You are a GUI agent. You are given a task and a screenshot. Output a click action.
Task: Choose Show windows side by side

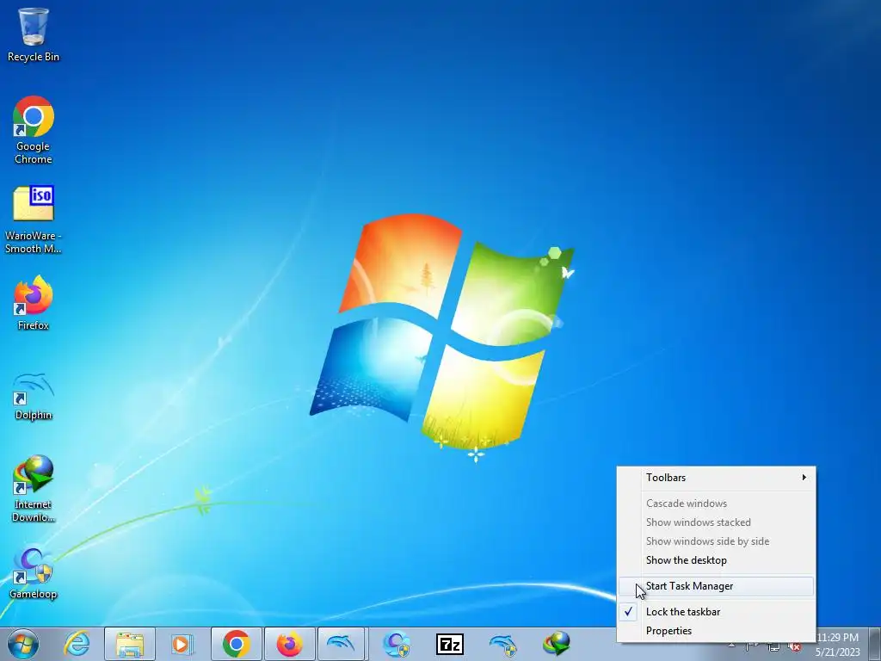pos(716,541)
